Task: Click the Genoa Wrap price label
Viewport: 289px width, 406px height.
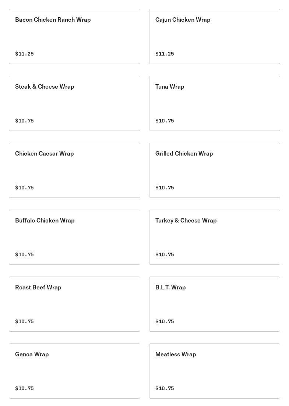Action: click(x=24, y=388)
